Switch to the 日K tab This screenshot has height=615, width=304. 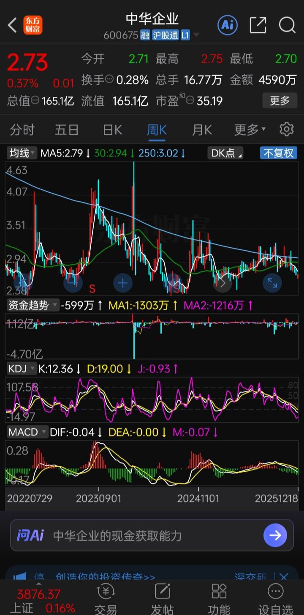pyautogui.click(x=112, y=129)
